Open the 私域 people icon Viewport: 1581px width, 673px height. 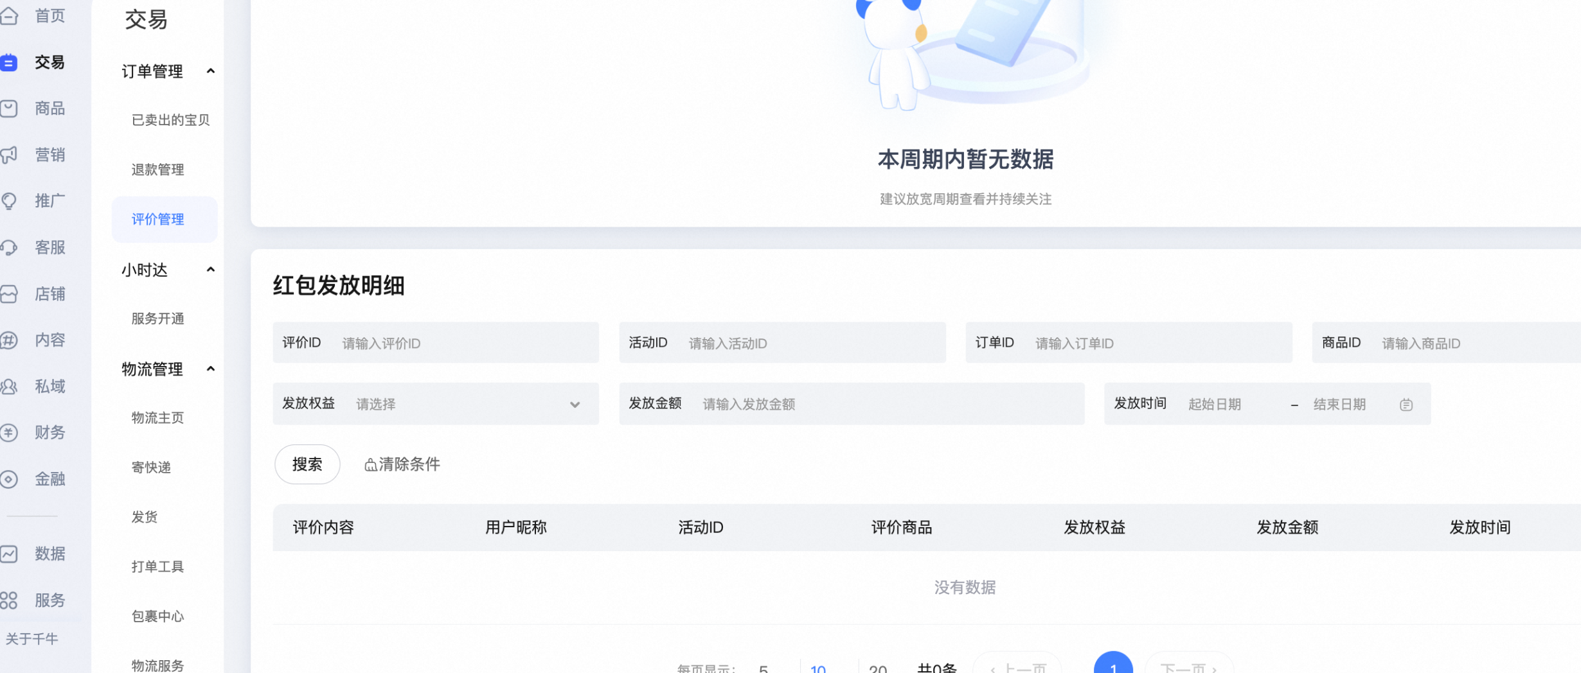(9, 387)
